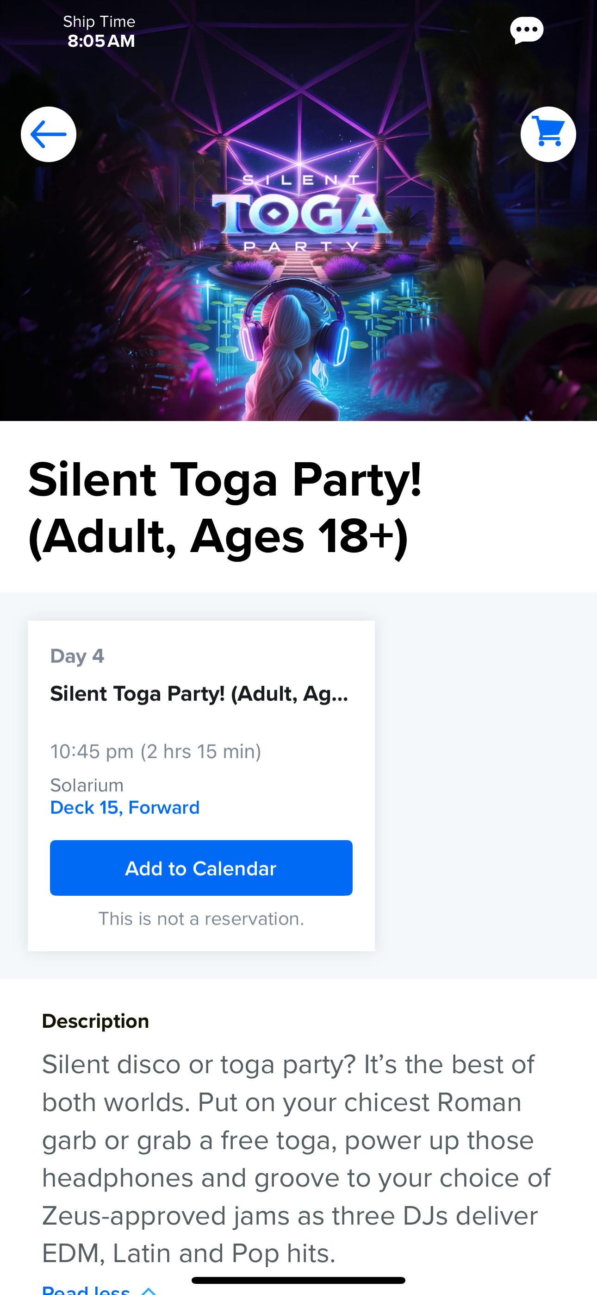Tap the 10:45 pm duration text
Viewport: 597px width, 1295px height.
click(x=155, y=752)
